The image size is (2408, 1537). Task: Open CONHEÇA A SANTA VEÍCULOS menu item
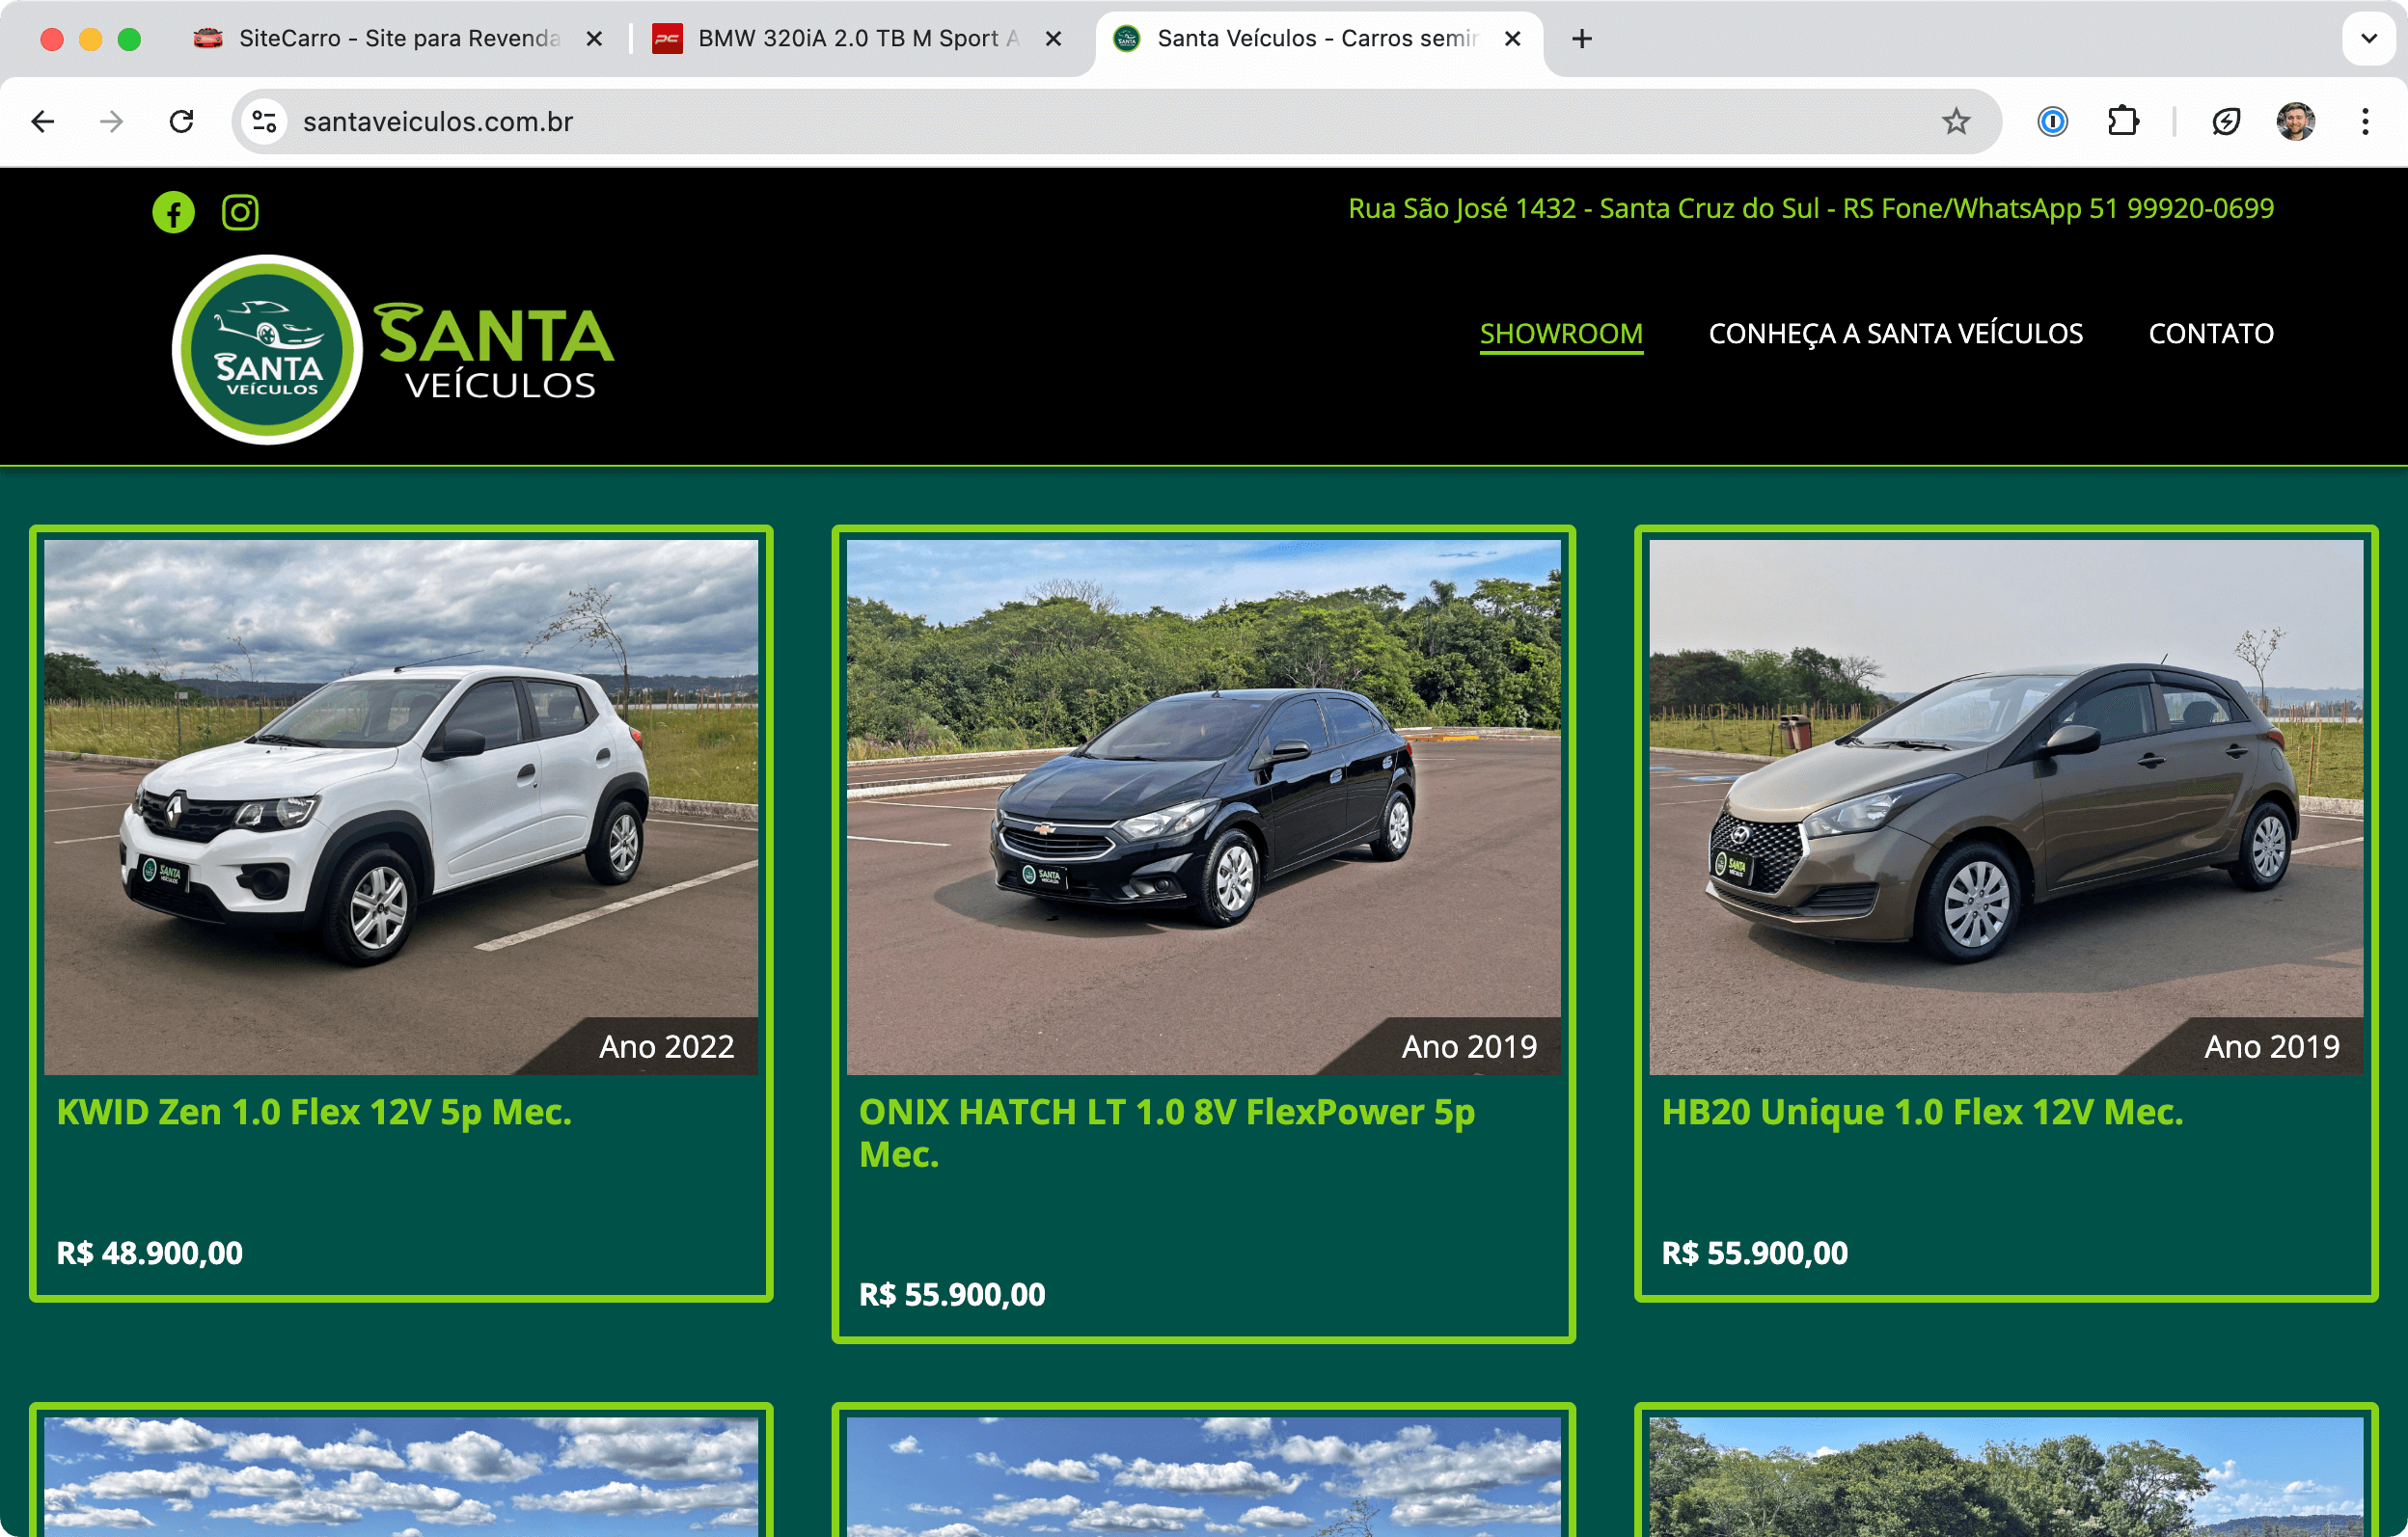point(1895,334)
